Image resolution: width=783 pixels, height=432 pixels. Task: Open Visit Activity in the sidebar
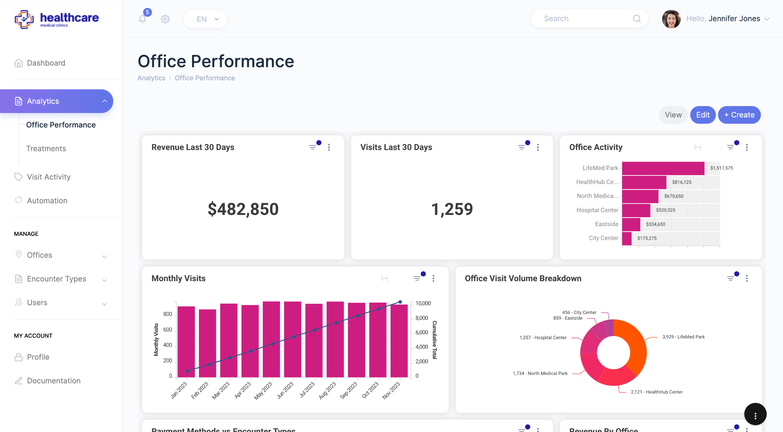(49, 177)
